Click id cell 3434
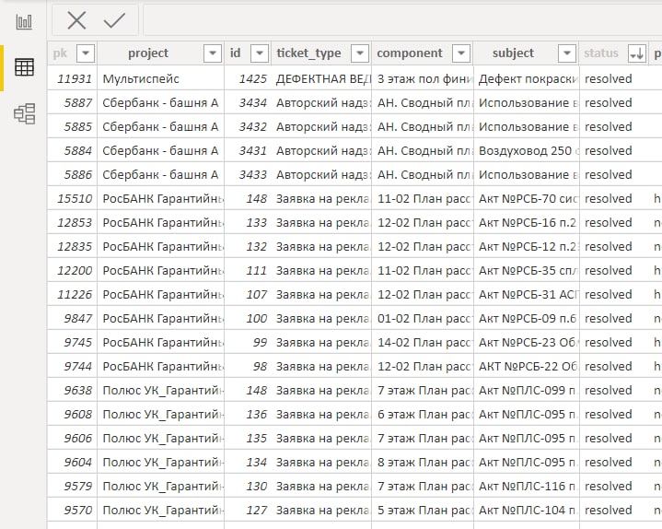 point(248,102)
